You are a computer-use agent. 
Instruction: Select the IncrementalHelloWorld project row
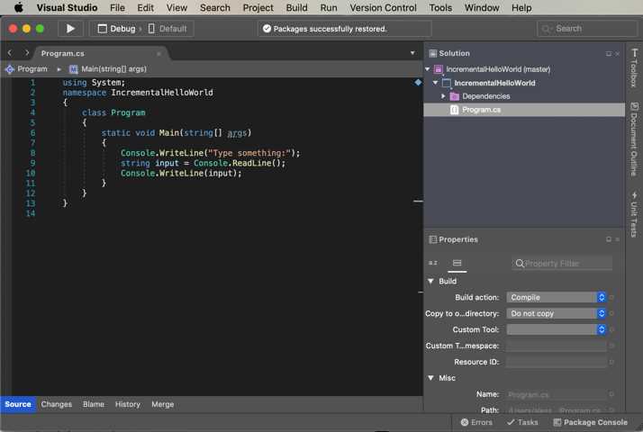(523, 83)
